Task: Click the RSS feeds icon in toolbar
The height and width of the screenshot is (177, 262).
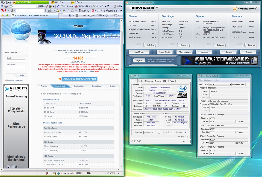Action: click(x=77, y=15)
